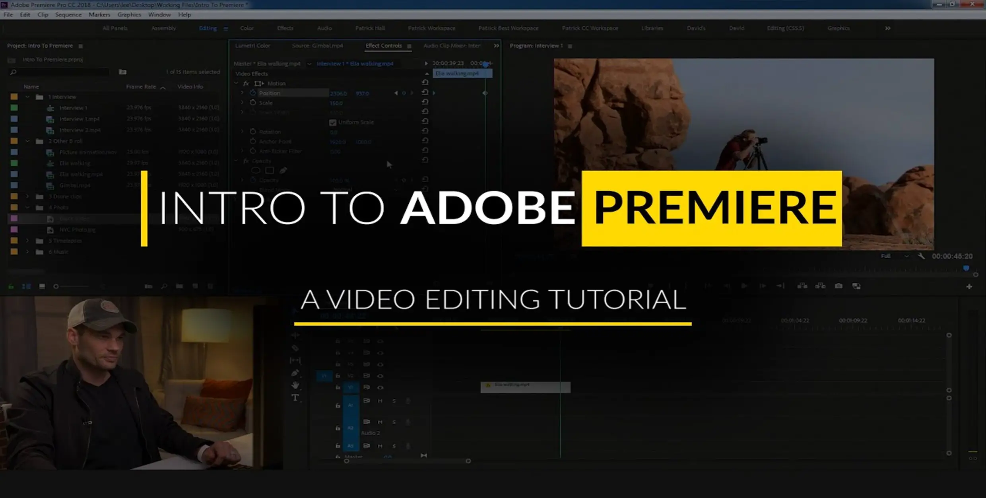The height and width of the screenshot is (498, 986).
Task: Switch to the Color workspace
Action: (246, 28)
